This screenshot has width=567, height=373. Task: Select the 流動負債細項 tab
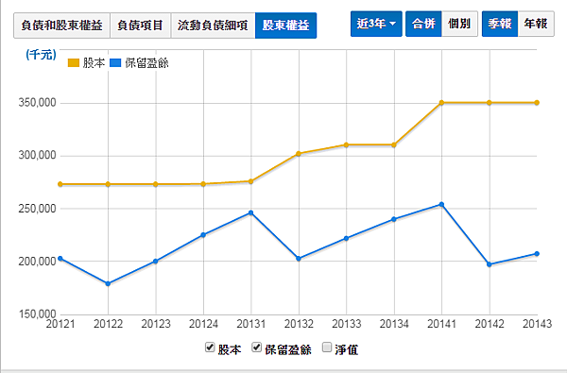point(213,25)
